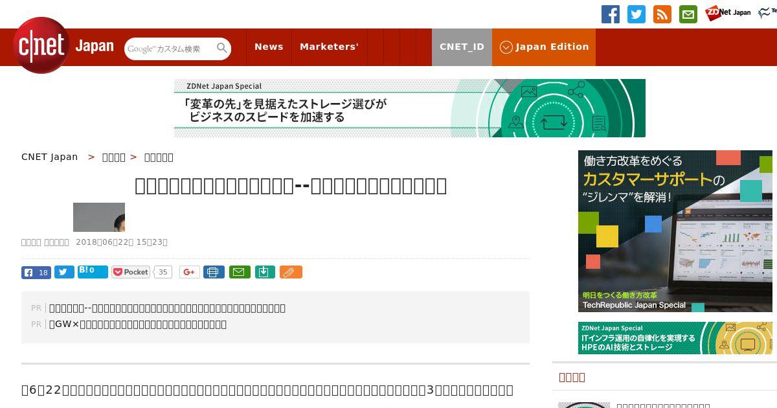Open the customer support dilemma ad
Viewport: 777px width, 408px height.
coord(675,231)
